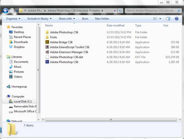Click the DAT File type cell
Image resolution: width=184 pixels, height=139 pixels.
click(x=140, y=57)
